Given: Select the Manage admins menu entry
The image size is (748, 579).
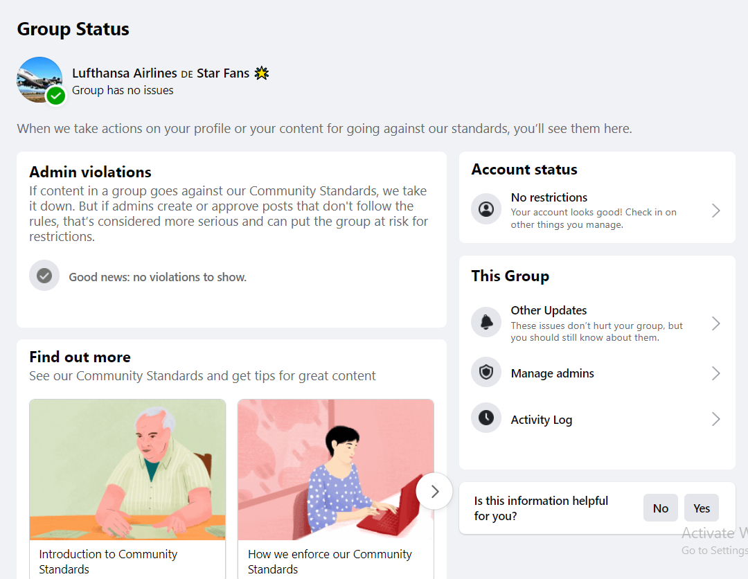Looking at the screenshot, I should pyautogui.click(x=597, y=373).
